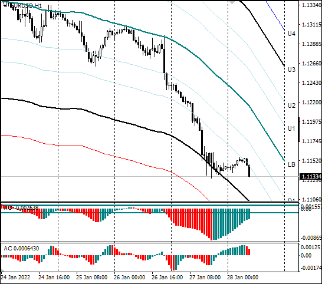Click the gray corner triangle above dates
Viewport: 322px width, 284px height.
pos(3,270)
